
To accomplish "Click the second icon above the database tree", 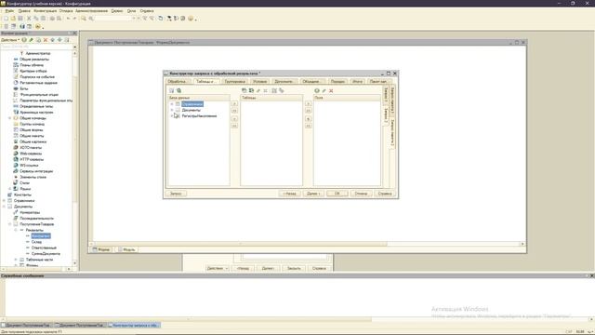I will coord(178,91).
